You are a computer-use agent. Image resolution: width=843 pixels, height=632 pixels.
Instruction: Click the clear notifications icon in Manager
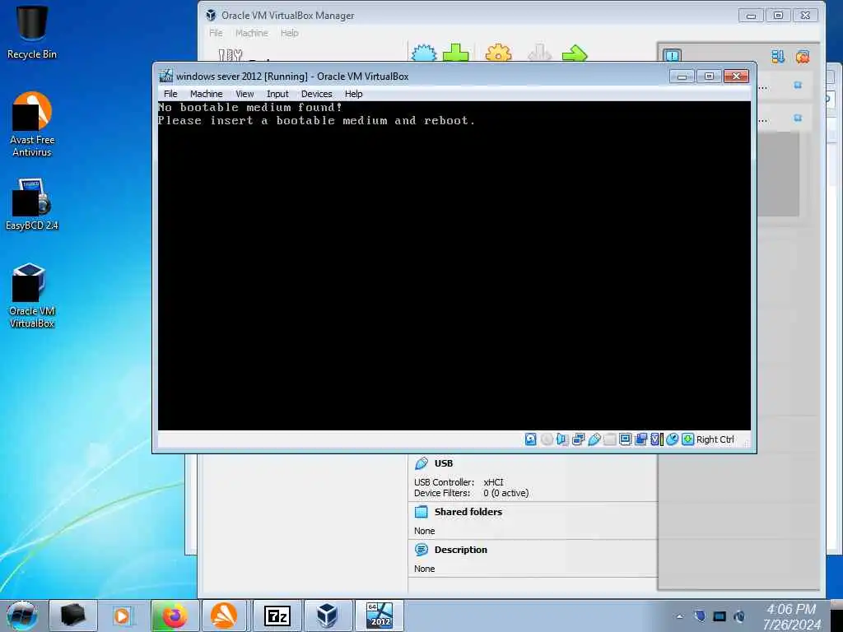point(803,56)
